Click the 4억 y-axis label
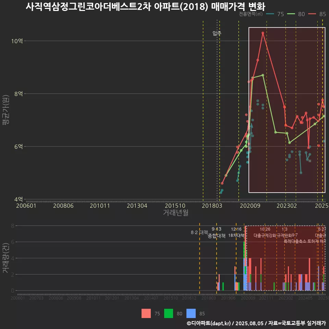This screenshot has height=329, width=329. click(19, 199)
